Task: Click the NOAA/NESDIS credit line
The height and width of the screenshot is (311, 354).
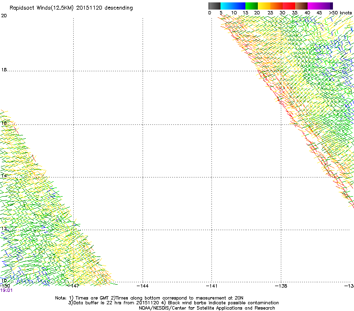Action: click(x=207, y=308)
